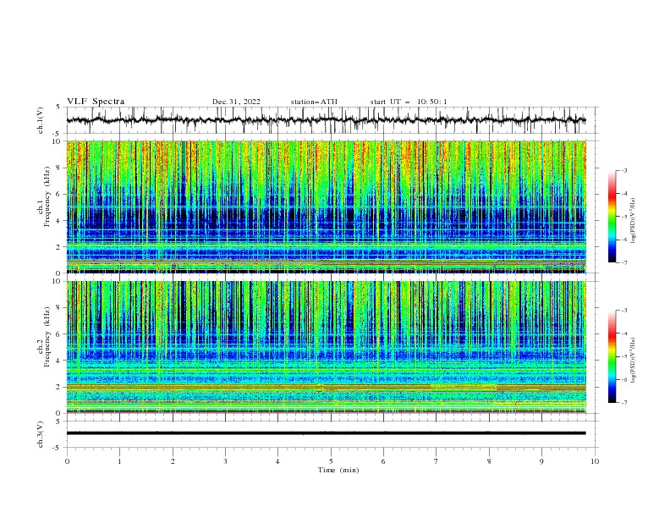Click the 'VLF Spectra' title text
Image resolution: width=670 pixels, height=518 pixels.
coord(96,102)
